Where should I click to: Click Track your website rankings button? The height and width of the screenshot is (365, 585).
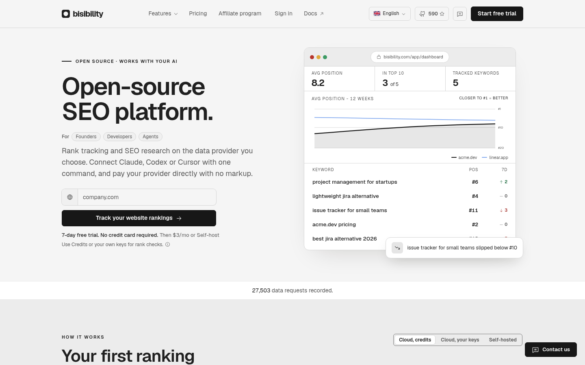(x=139, y=218)
